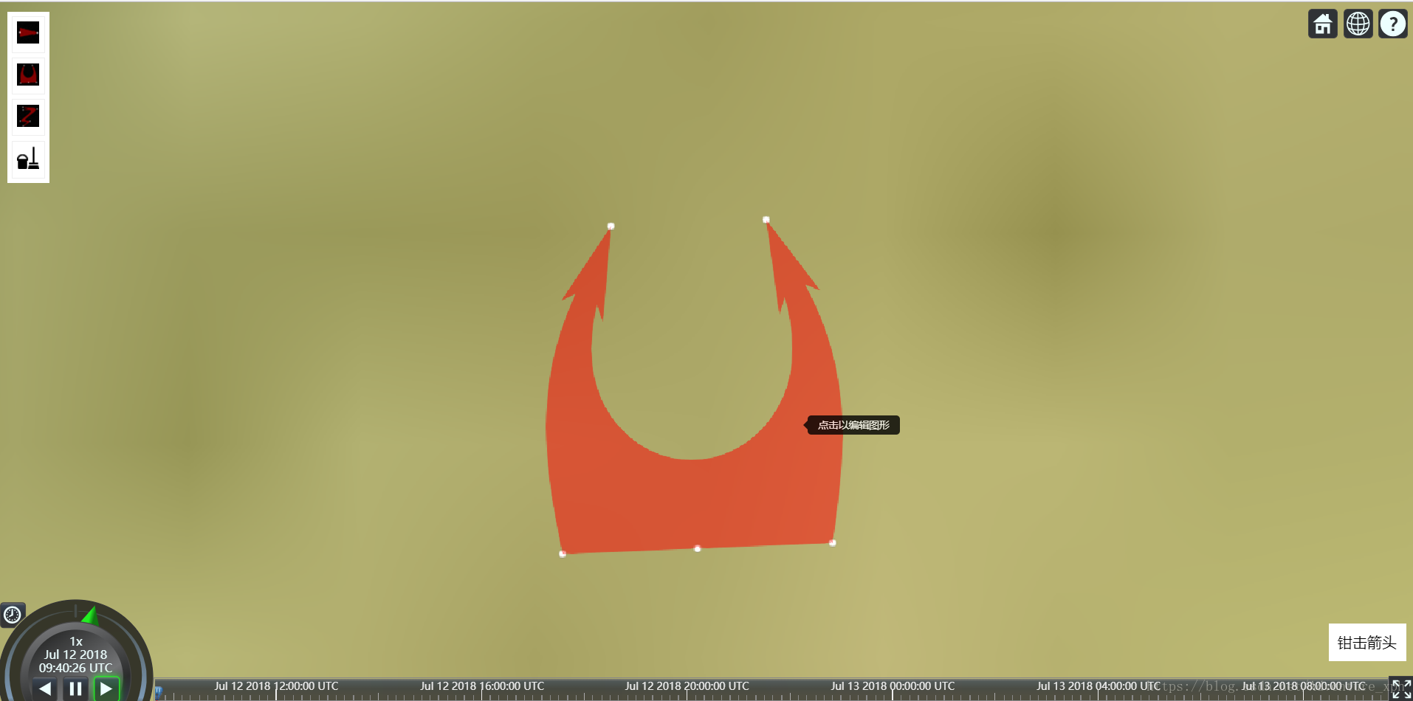This screenshot has width=1413, height=701.
Task: Select the pincer arrow drawing tool
Action: [x=28, y=75]
